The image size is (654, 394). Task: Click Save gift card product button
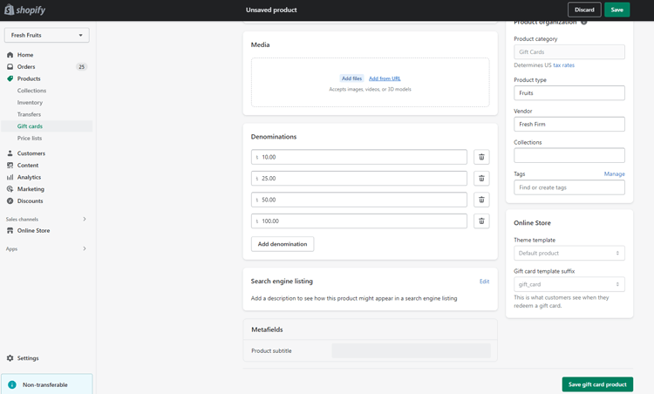pyautogui.click(x=597, y=384)
